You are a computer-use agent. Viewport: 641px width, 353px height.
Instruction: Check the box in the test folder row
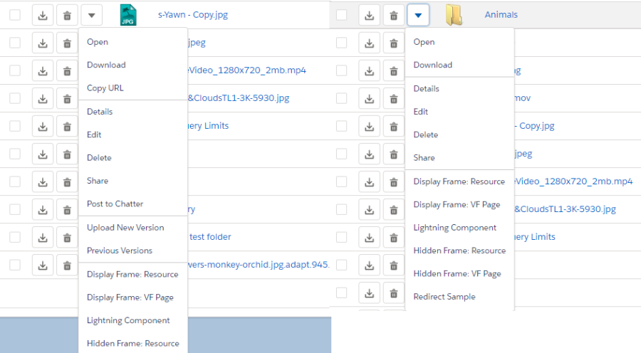click(x=15, y=237)
